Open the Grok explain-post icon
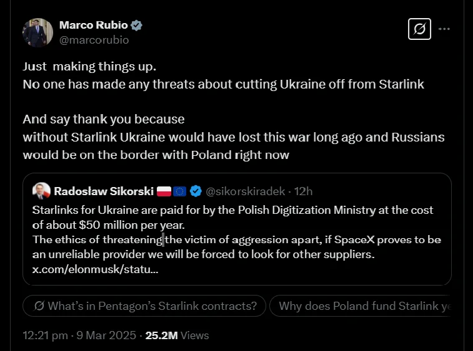Screen dimensions: 473x351 pyautogui.click(x=419, y=29)
